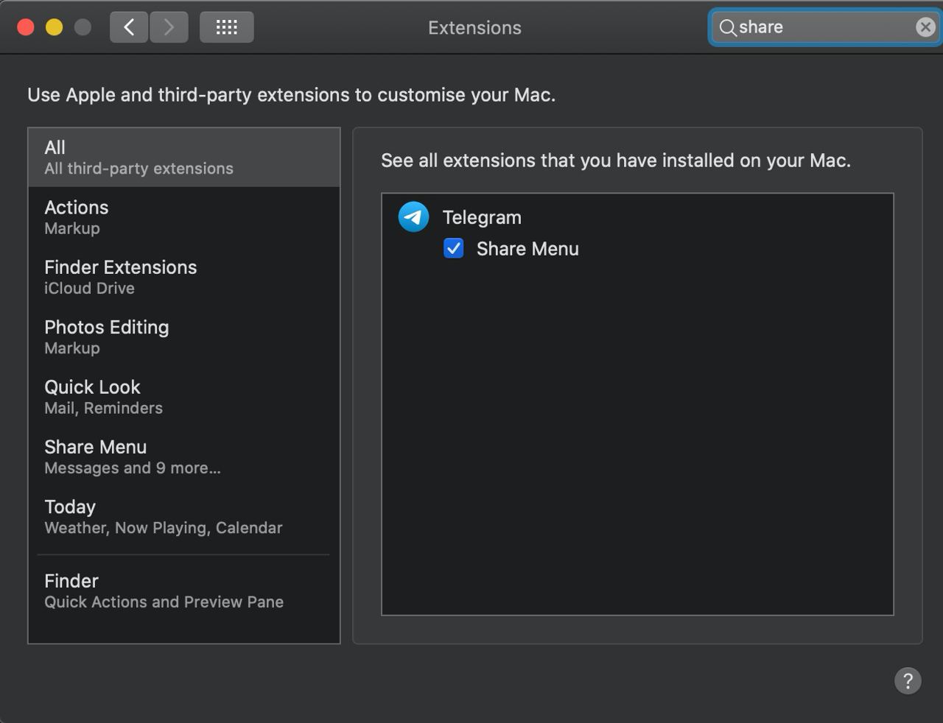Clear the search field with the X
This screenshot has width=943, height=723.
[925, 27]
